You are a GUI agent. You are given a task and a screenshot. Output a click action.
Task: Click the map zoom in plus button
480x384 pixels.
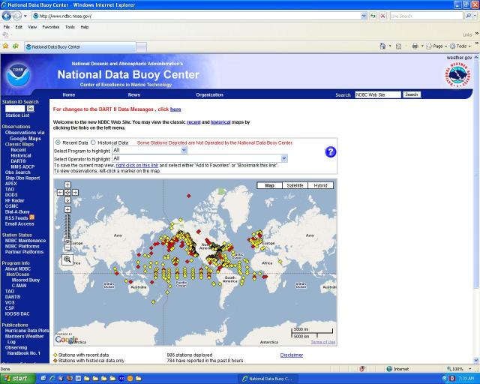67,209
